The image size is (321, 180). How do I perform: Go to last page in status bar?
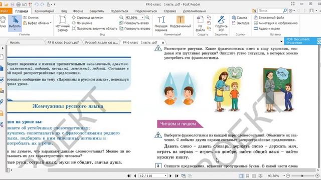(x=177, y=175)
